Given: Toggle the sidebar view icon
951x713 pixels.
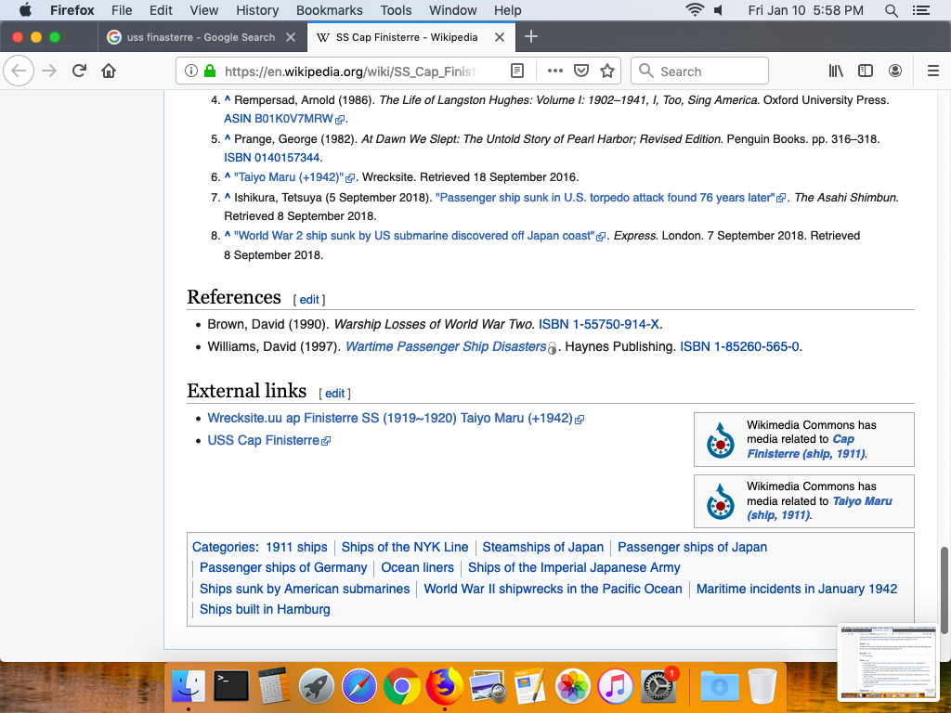Looking at the screenshot, I should pos(866,71).
